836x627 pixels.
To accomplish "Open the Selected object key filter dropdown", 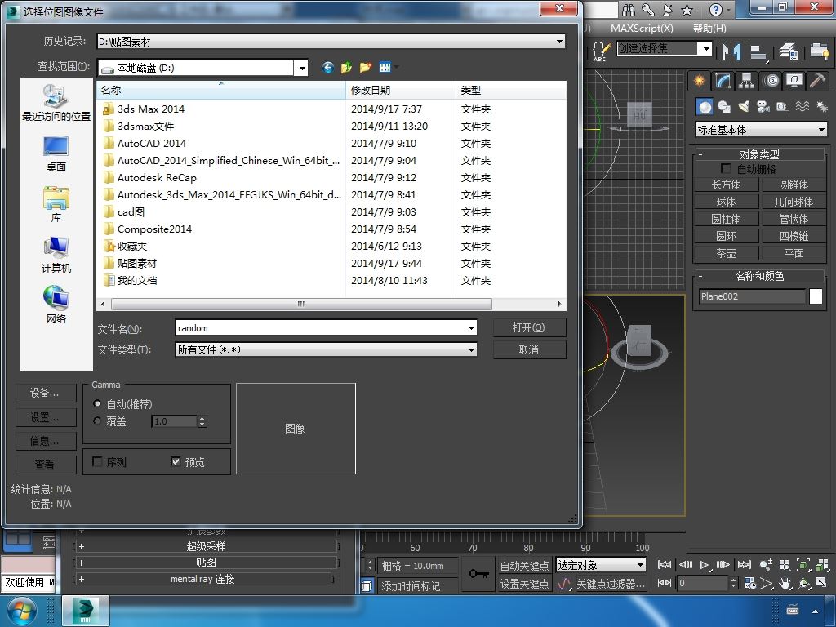I will click(x=601, y=565).
